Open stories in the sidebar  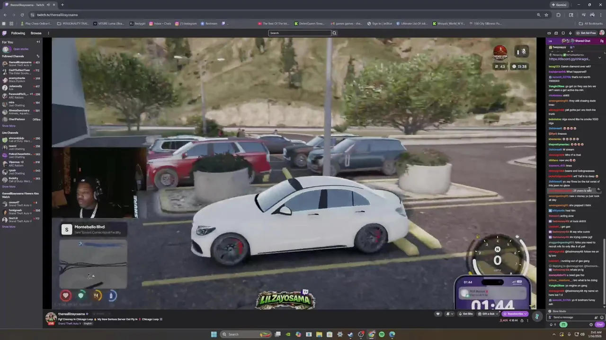tap(20, 49)
